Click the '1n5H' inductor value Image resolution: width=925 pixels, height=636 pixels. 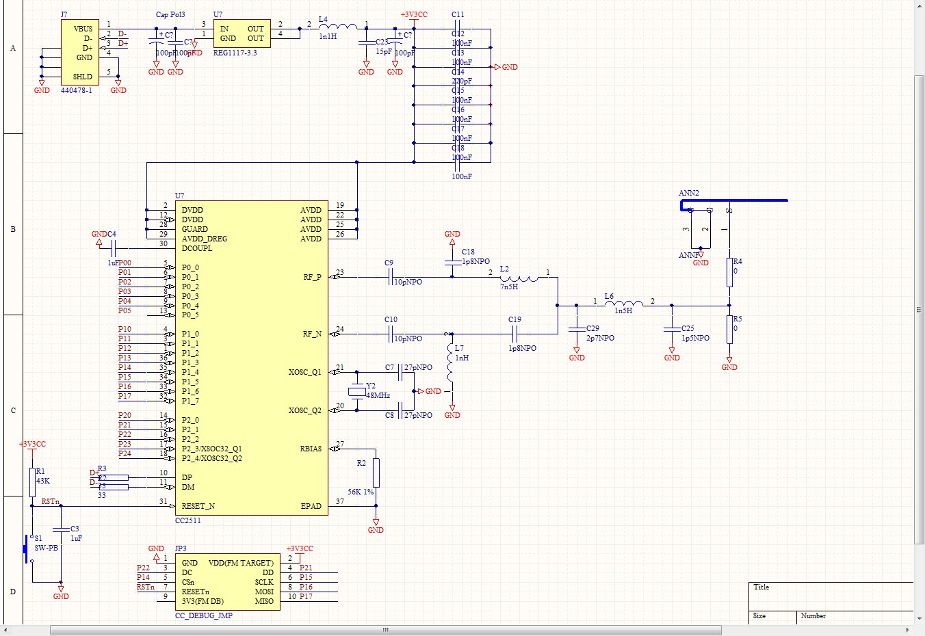click(623, 310)
